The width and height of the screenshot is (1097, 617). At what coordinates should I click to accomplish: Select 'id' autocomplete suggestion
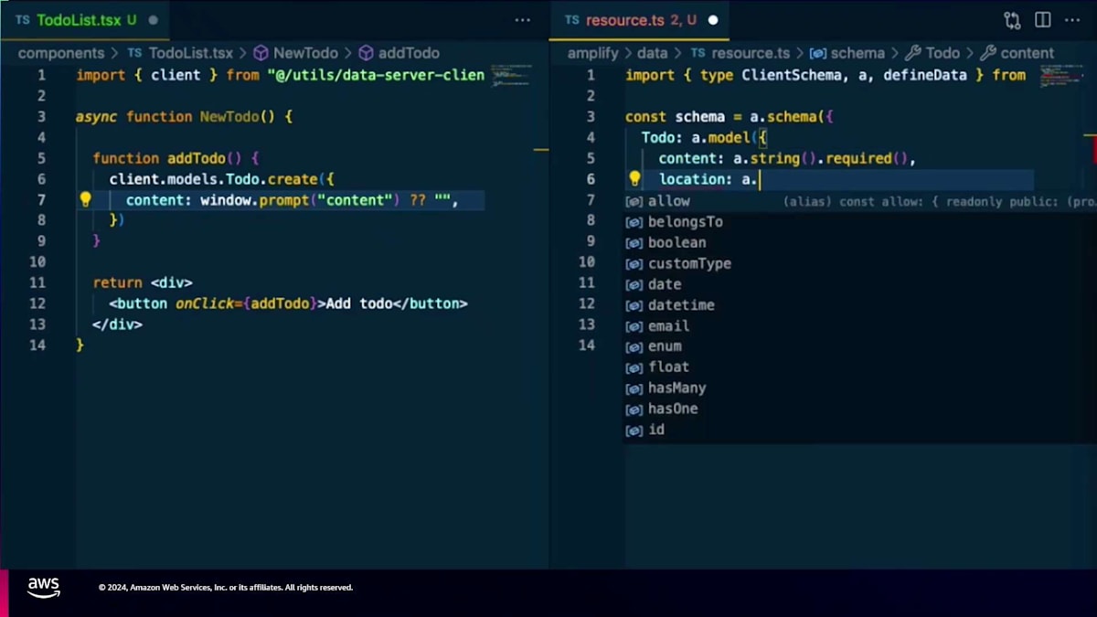pos(860,430)
